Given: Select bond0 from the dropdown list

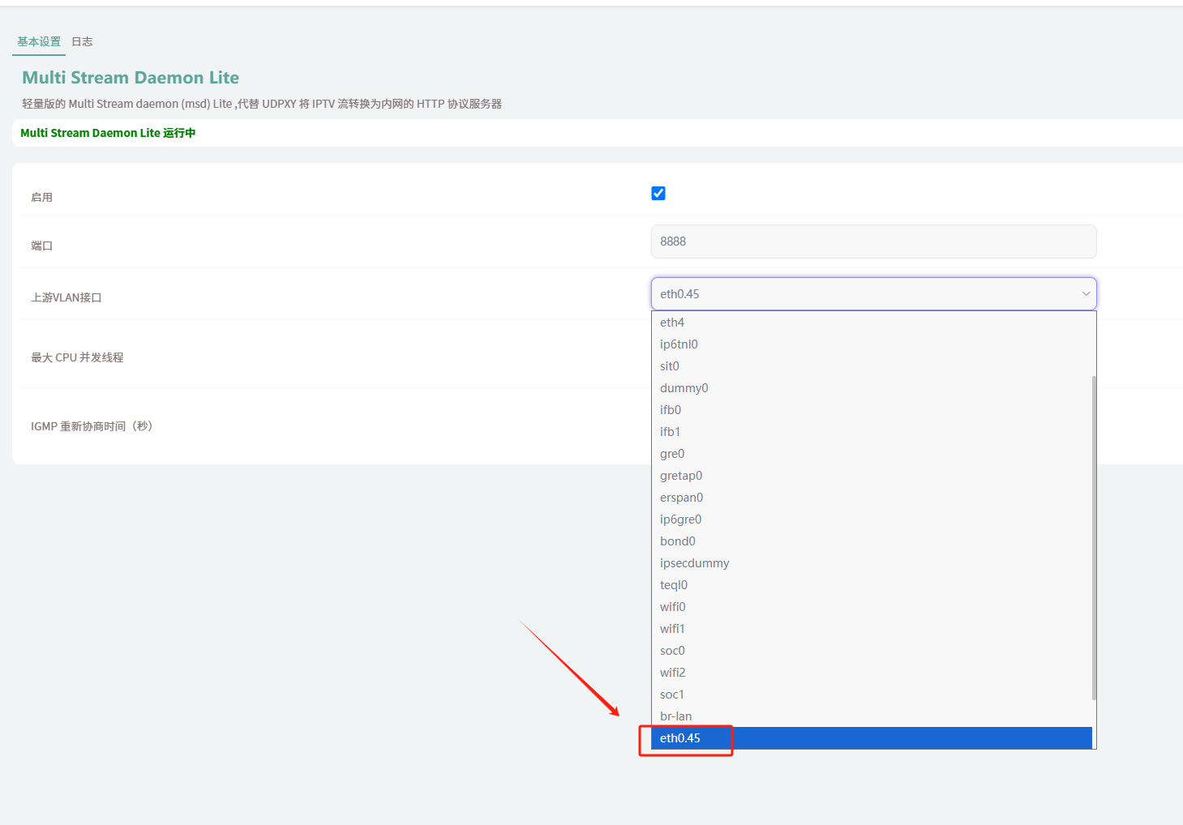Looking at the screenshot, I should tap(678, 541).
